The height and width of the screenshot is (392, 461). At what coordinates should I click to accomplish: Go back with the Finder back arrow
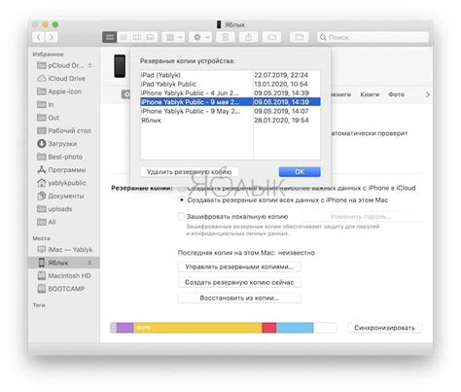click(39, 37)
